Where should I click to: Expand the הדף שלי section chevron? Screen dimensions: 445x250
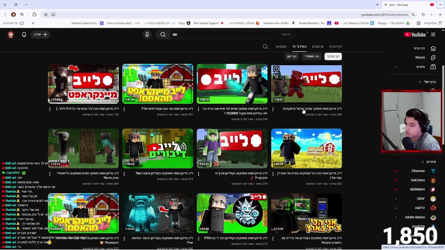(x=420, y=82)
